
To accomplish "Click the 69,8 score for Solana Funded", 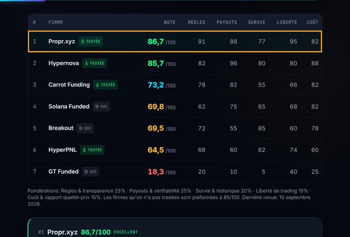I will click(x=155, y=106).
